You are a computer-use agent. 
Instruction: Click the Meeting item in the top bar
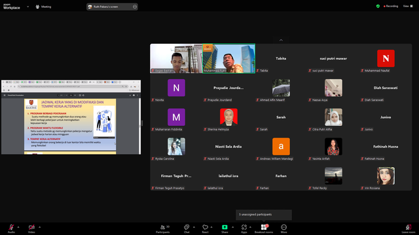[x=44, y=7]
